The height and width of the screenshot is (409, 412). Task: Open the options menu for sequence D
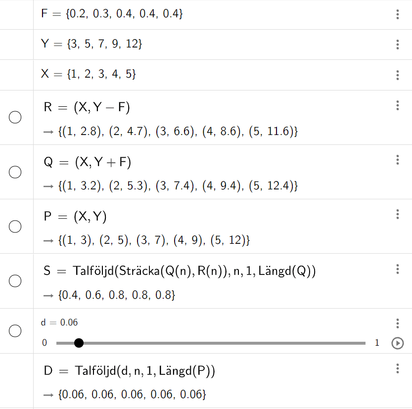(398, 368)
